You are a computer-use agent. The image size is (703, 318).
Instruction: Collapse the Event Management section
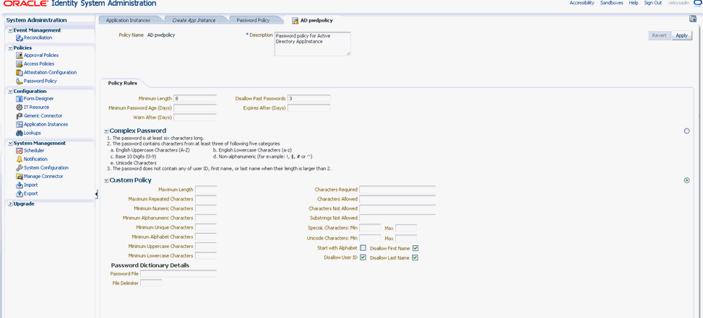(10, 30)
